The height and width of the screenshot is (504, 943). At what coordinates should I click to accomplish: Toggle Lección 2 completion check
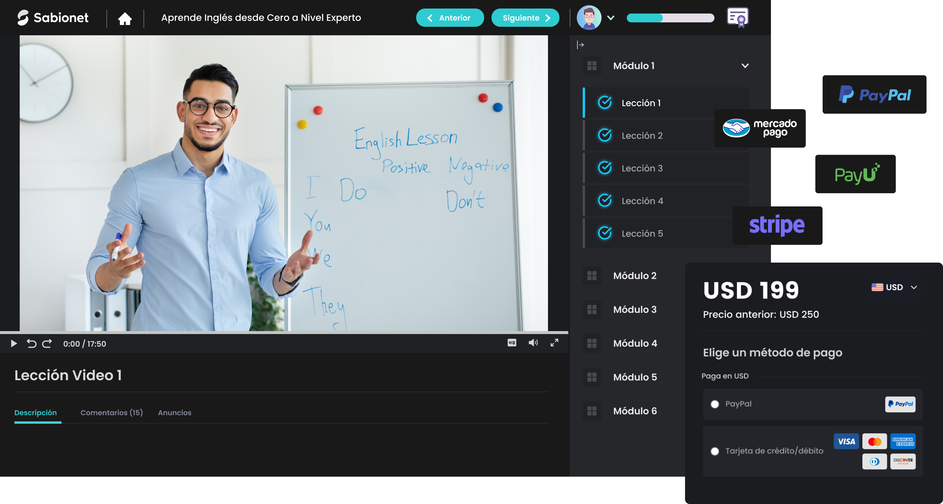click(x=605, y=136)
